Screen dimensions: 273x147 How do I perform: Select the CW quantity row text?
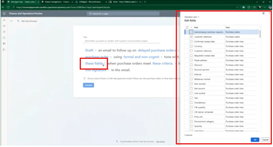tap(200, 107)
